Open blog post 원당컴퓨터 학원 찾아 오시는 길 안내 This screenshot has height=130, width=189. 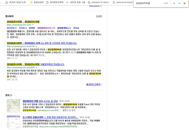[x=40, y=101]
